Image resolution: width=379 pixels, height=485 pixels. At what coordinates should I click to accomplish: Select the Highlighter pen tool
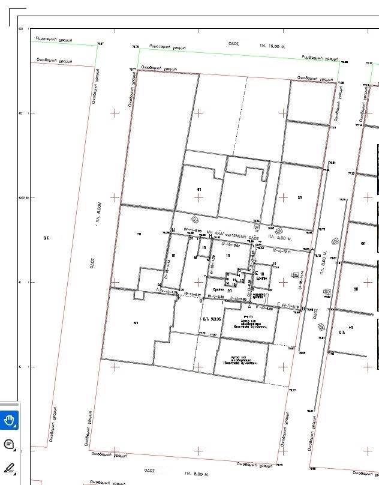pos(8,468)
